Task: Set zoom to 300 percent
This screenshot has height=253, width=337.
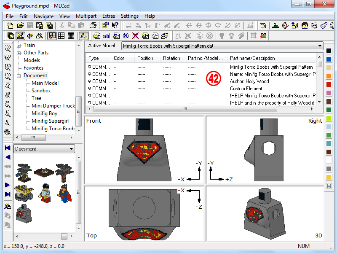Action: coord(8,48)
